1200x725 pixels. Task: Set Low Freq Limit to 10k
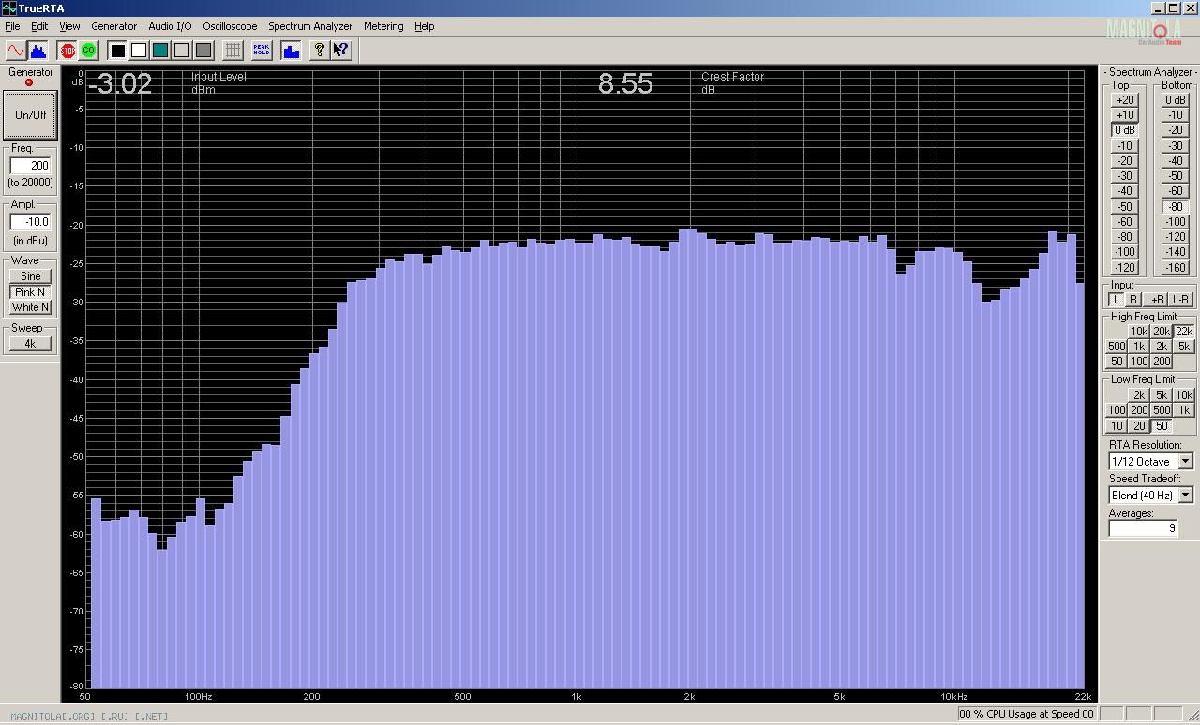coord(1184,395)
